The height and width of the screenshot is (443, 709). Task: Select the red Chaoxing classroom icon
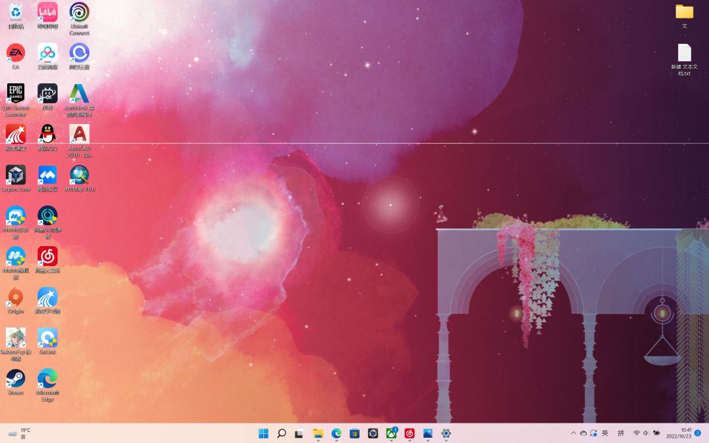click(x=16, y=137)
